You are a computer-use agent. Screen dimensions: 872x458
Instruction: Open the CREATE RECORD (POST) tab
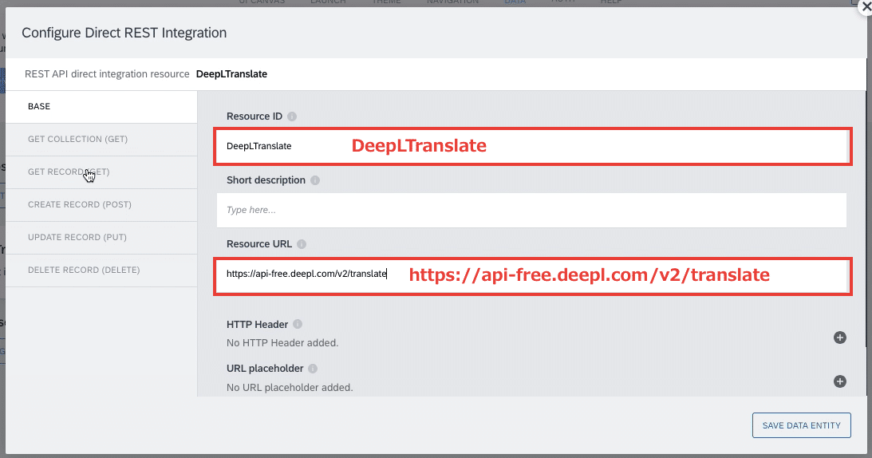point(101,205)
